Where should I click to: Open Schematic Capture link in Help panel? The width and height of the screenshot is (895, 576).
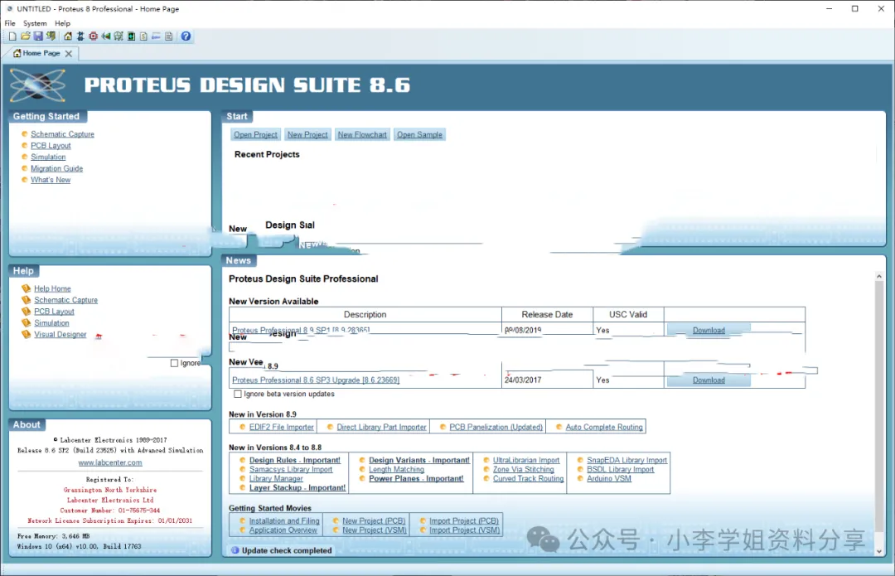click(x=65, y=300)
